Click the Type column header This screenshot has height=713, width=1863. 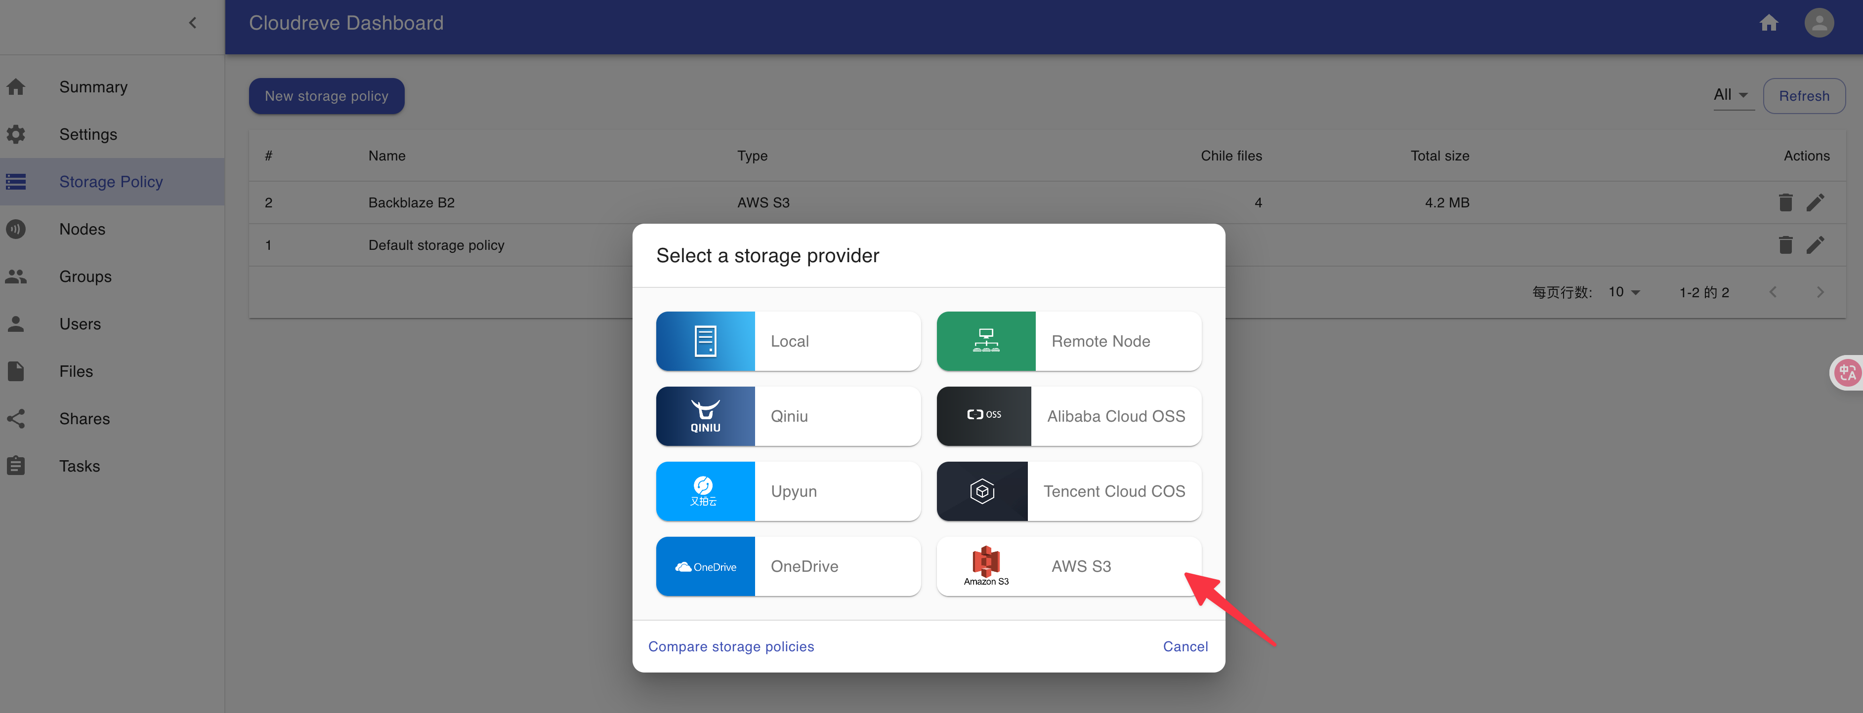tap(752, 156)
